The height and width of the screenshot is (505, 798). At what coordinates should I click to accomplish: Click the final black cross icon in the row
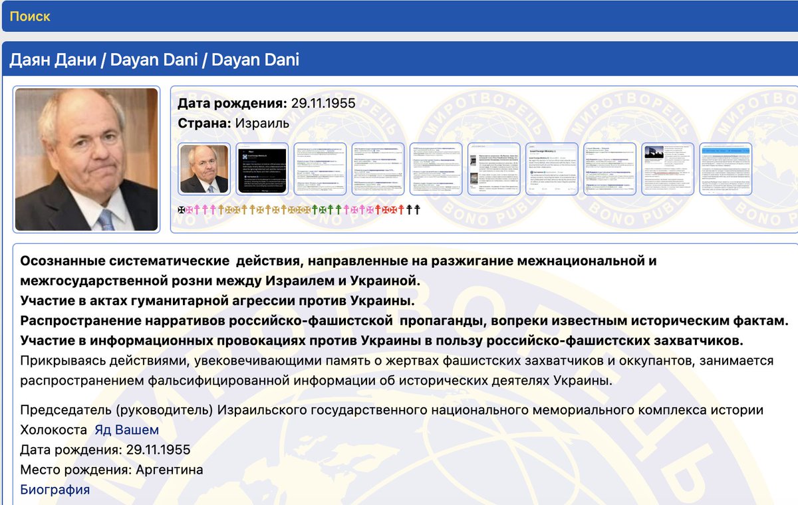tap(417, 210)
